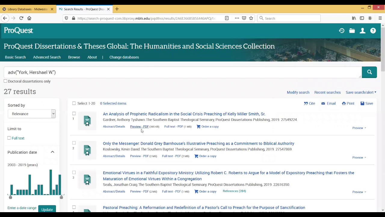Open Basic Search page

15,57
